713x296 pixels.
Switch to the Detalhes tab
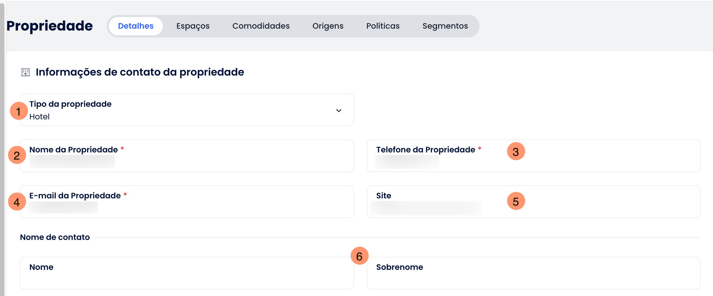[136, 26]
